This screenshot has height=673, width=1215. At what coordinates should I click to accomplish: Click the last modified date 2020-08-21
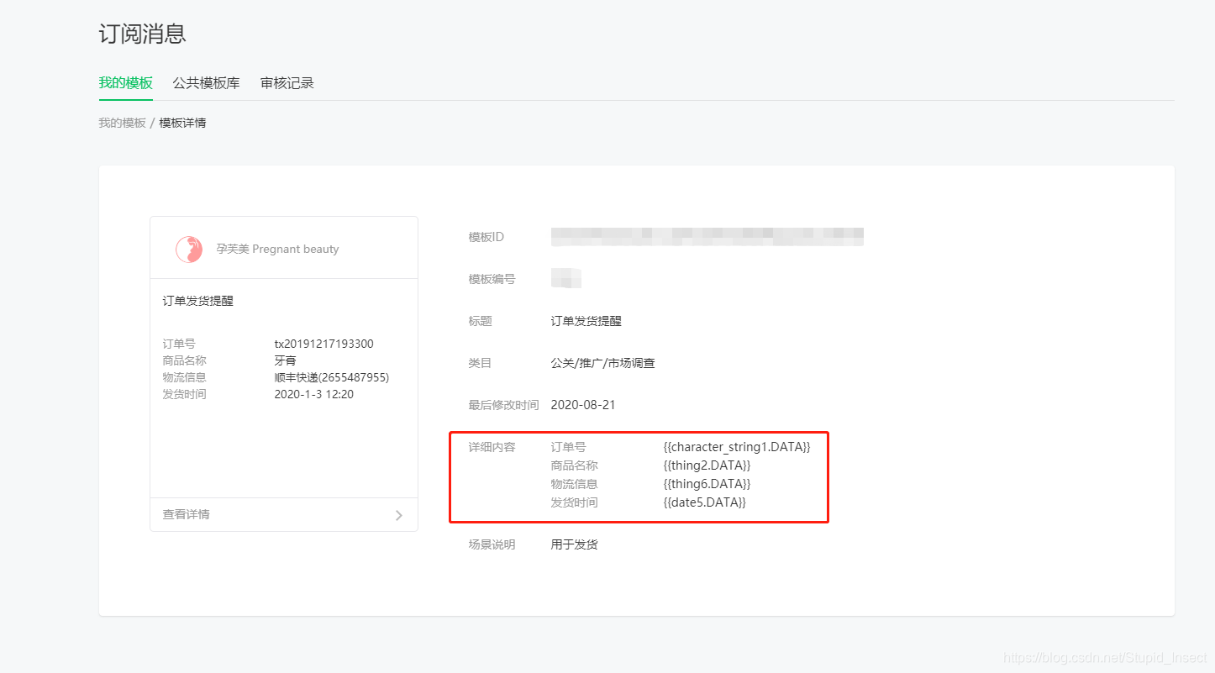(583, 404)
